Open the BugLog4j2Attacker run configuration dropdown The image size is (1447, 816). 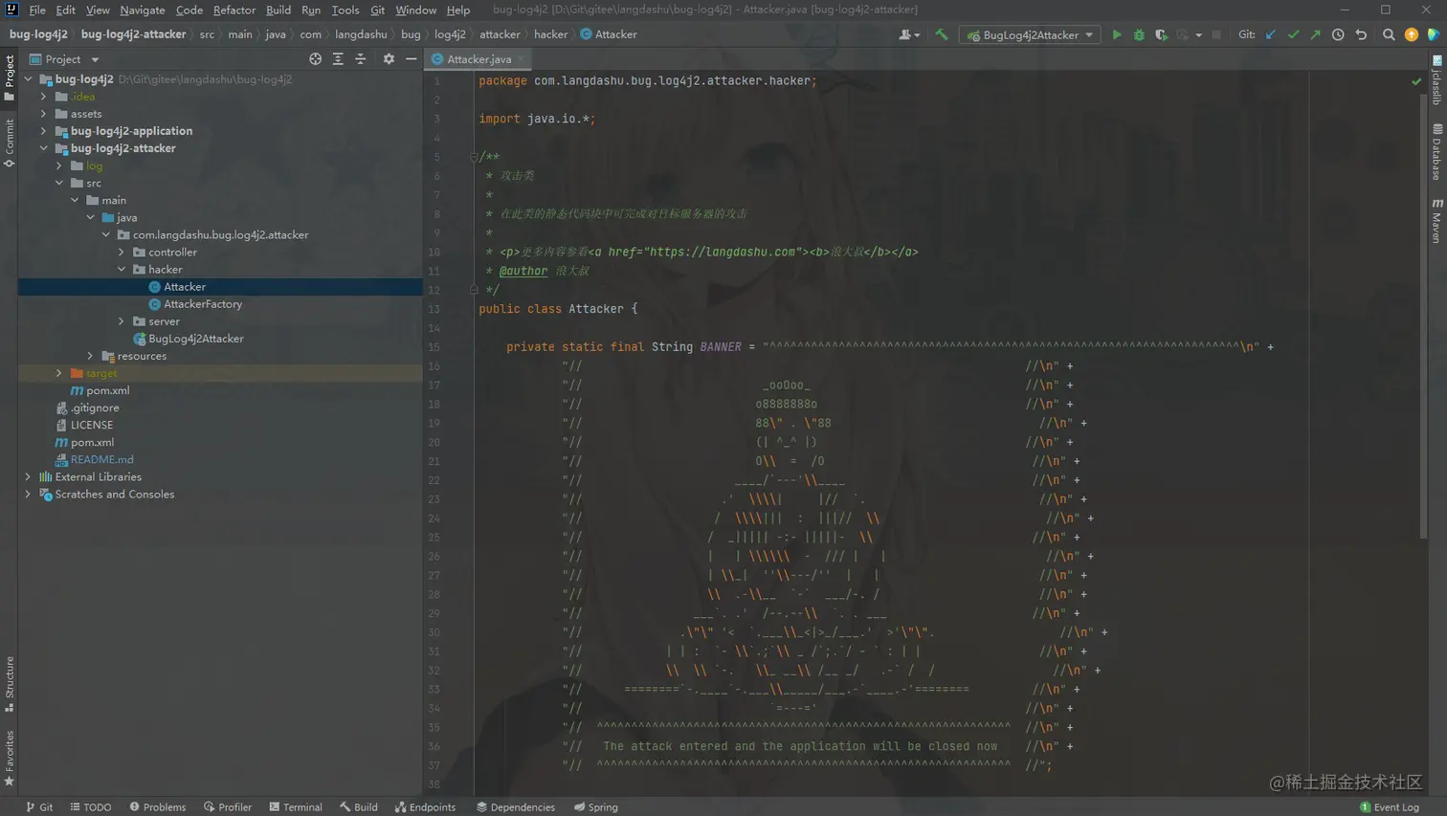click(1030, 34)
